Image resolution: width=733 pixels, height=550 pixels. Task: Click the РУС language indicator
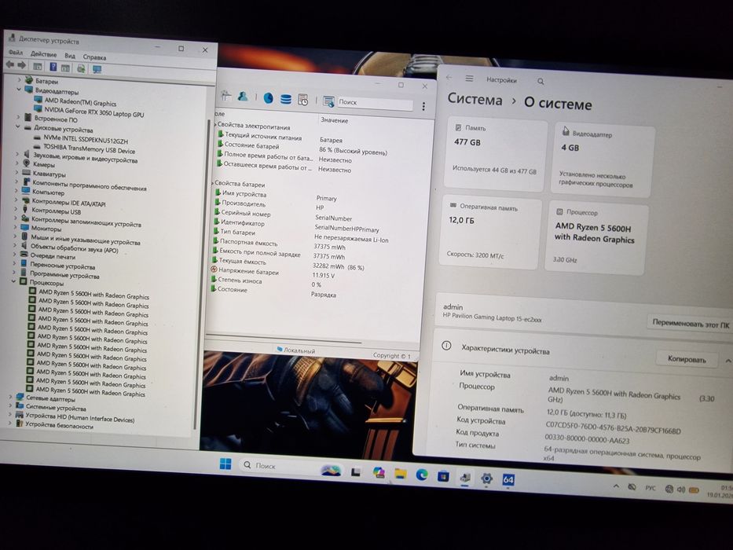(651, 488)
